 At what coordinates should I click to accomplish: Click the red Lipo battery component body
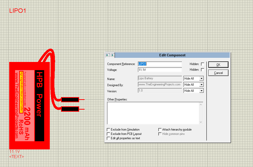[29, 106]
